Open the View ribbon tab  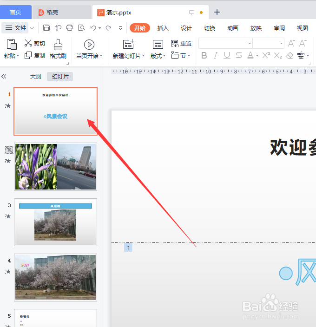[x=303, y=28]
